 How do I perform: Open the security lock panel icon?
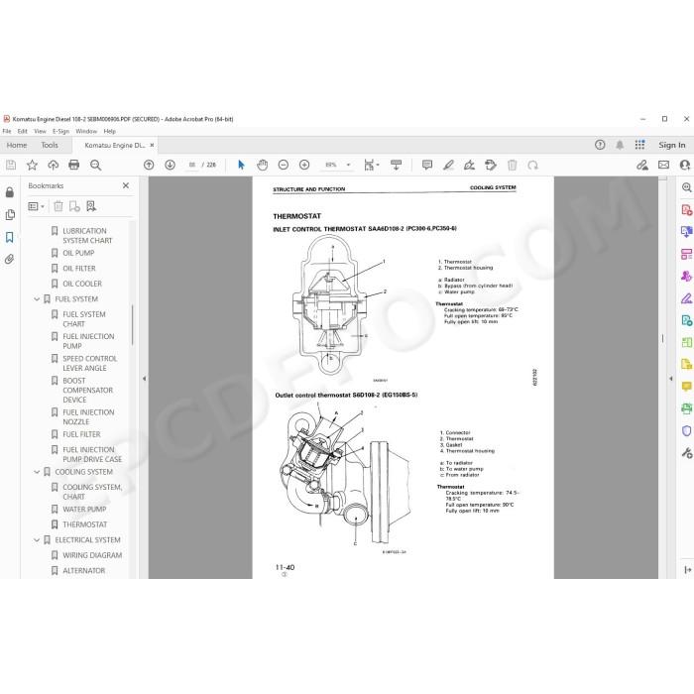9,192
